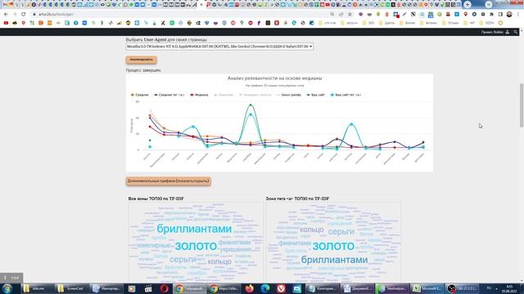Toggle 'Ваш сайт' legend series
Screen dimensions: 524x294
tap(316, 95)
